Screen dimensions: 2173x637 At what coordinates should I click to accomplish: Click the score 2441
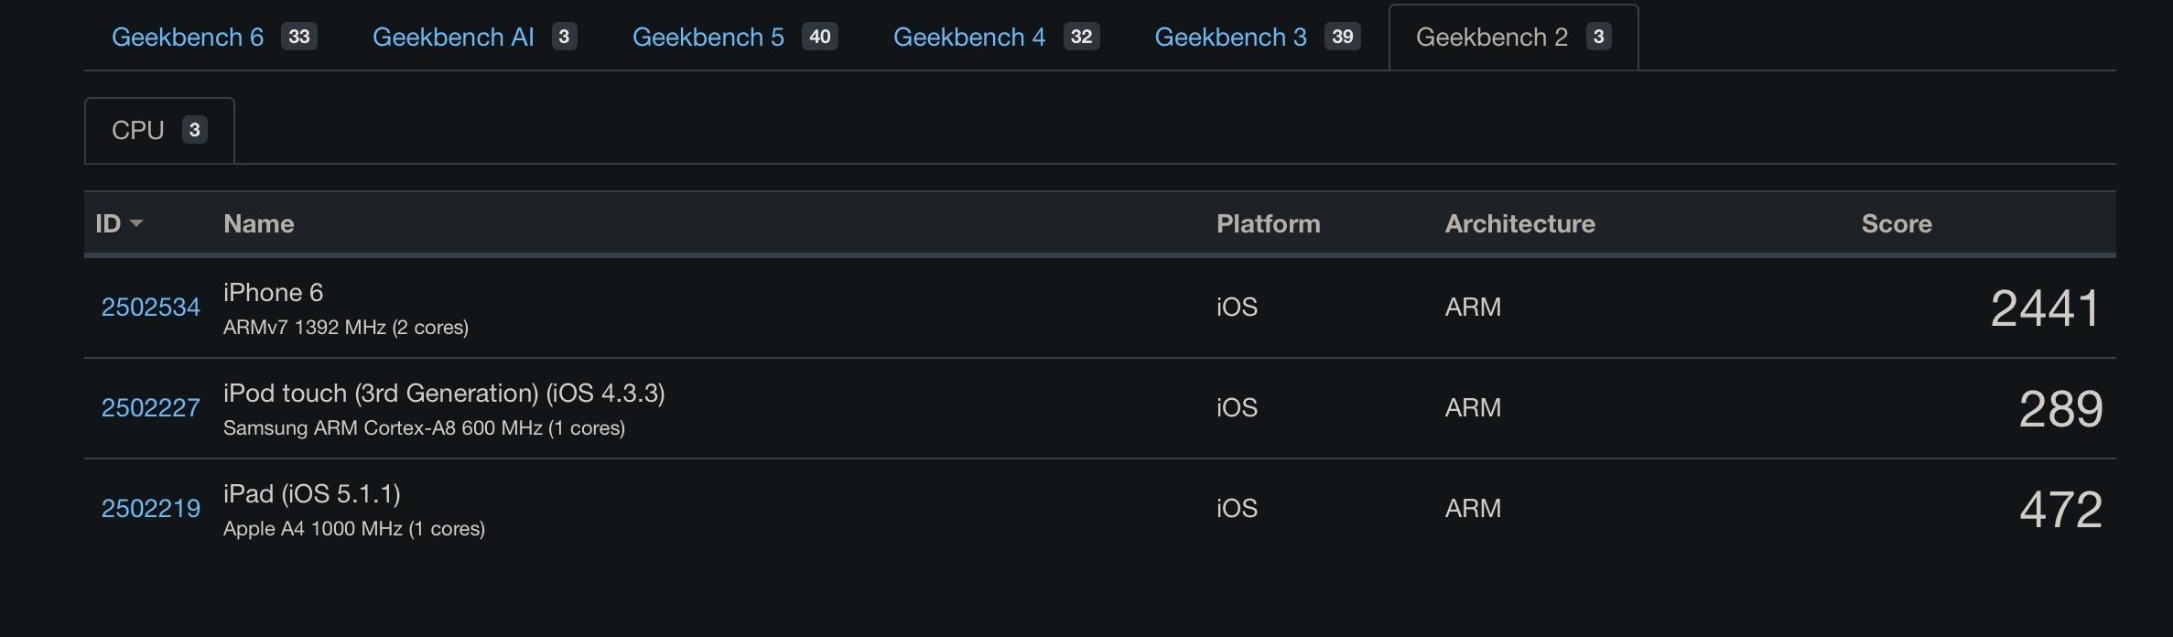[x=2045, y=308]
